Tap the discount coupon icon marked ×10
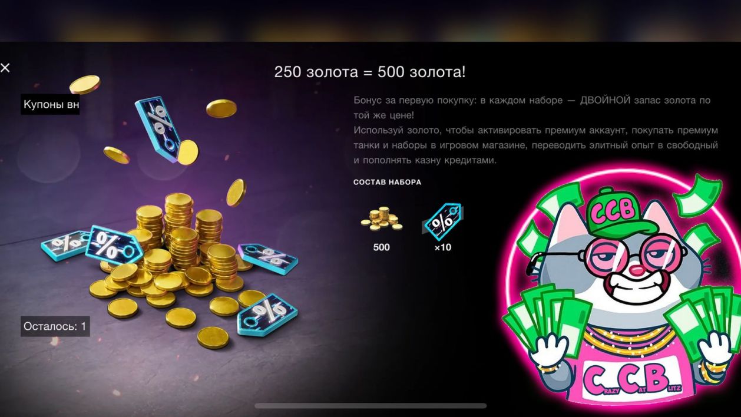Screen dimensions: 741x417 coord(442,221)
